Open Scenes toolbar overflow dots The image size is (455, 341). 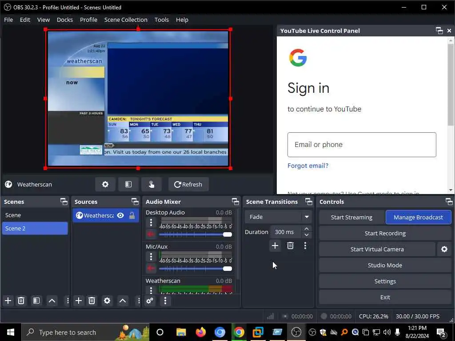click(x=68, y=301)
